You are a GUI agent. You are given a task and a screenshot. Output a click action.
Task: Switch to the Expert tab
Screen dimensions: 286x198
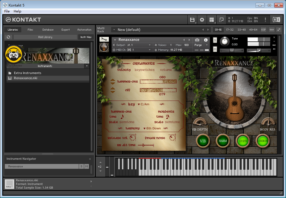pos(66,30)
